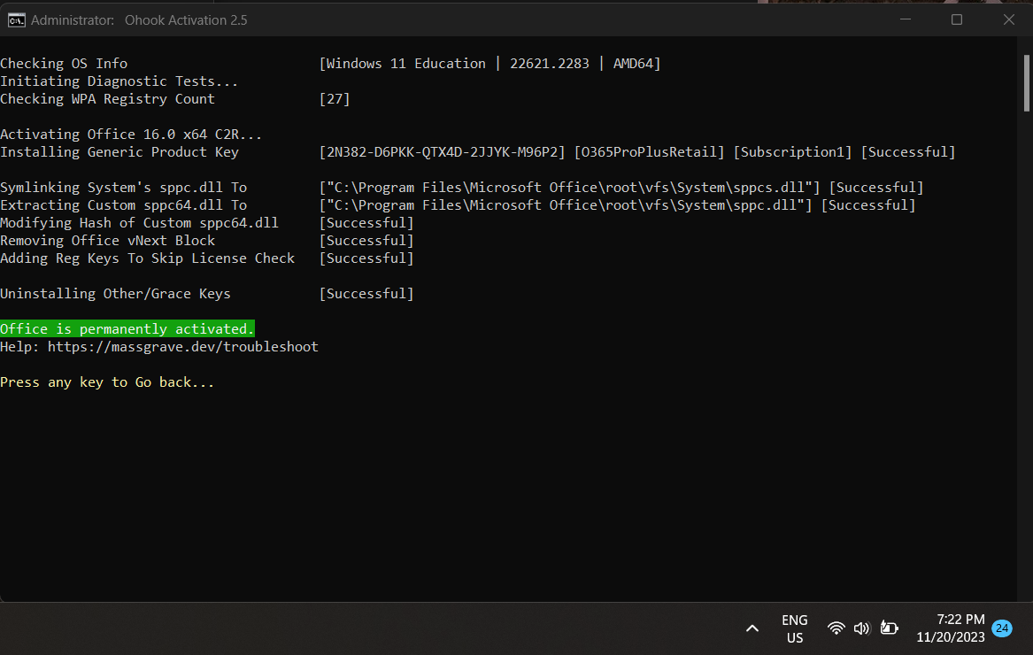Click the [O365ProPlusRetail] text
The width and height of the screenshot is (1033, 655).
coord(649,152)
